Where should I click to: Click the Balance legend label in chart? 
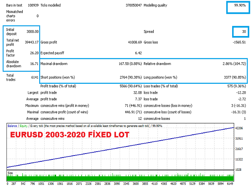tap(12, 126)
